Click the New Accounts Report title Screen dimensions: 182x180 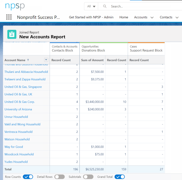(42, 37)
